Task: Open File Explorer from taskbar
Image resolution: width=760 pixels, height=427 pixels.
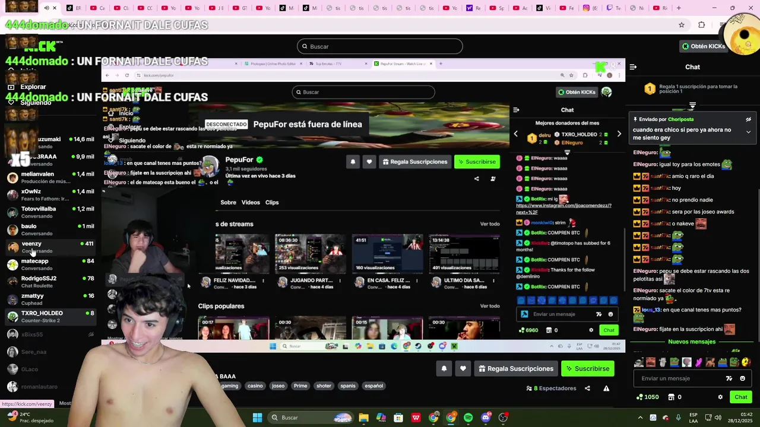Action: (x=363, y=418)
